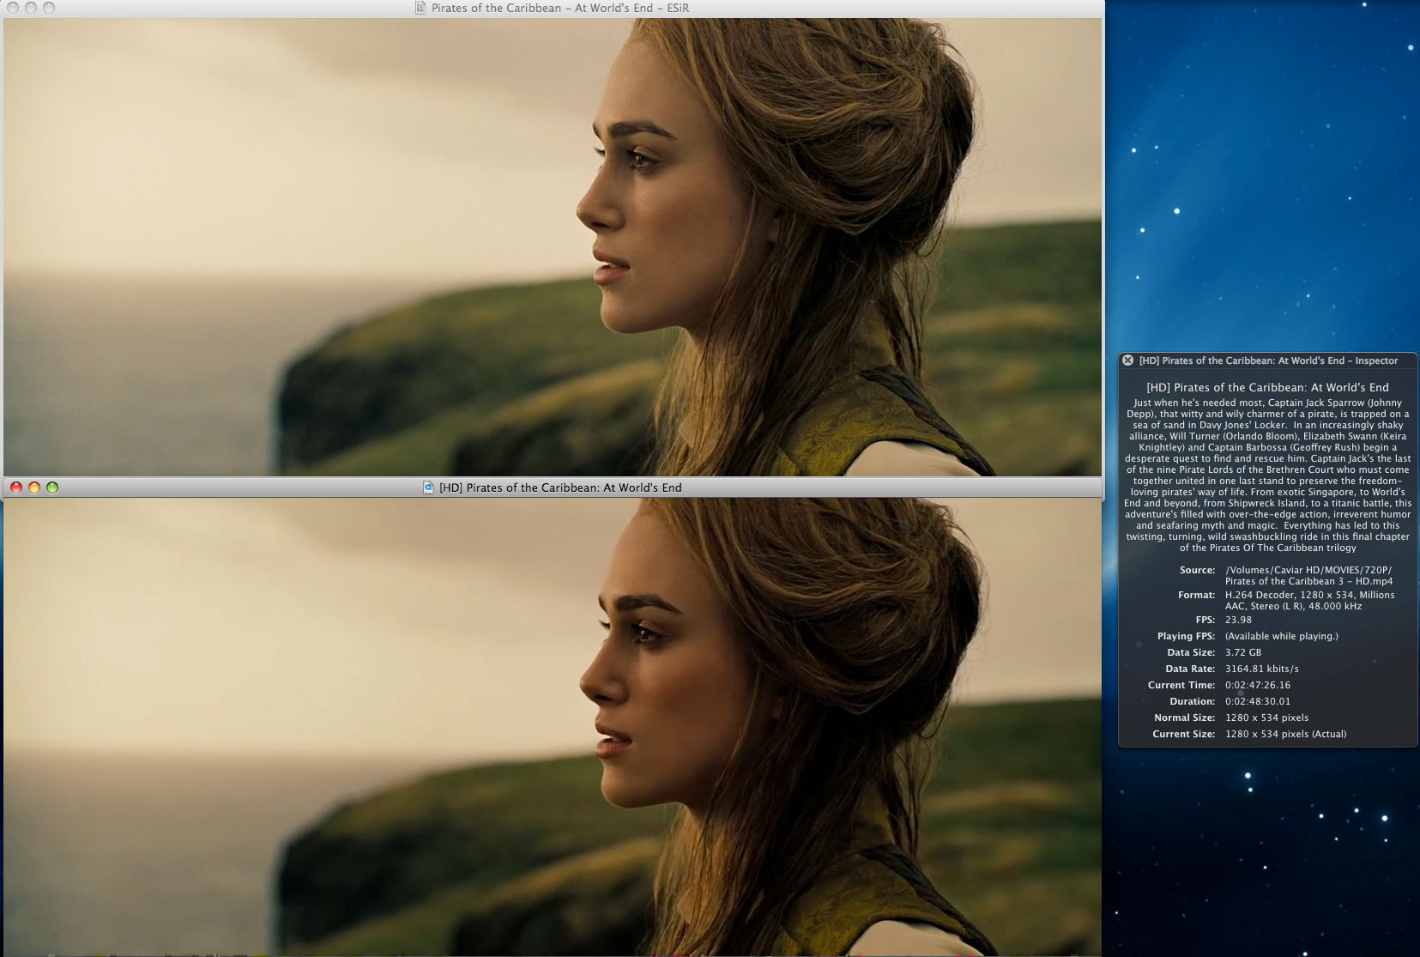Click the 'H.264 Decoder, 1280 x 534, Millions' format line
The height and width of the screenshot is (957, 1420).
tap(1309, 595)
